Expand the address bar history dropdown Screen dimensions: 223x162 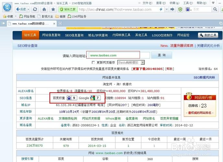click(x=166, y=9)
